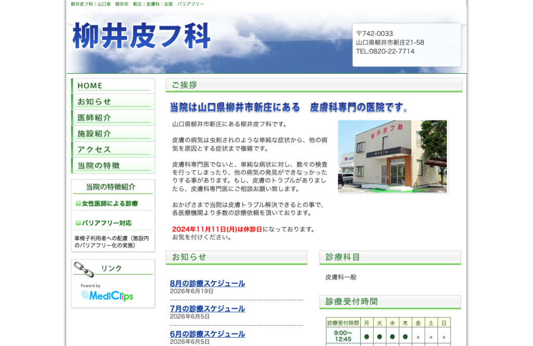The image size is (533, 346).
Task: Select 施設紹介 in the sidebar menu
Action: (x=113, y=134)
